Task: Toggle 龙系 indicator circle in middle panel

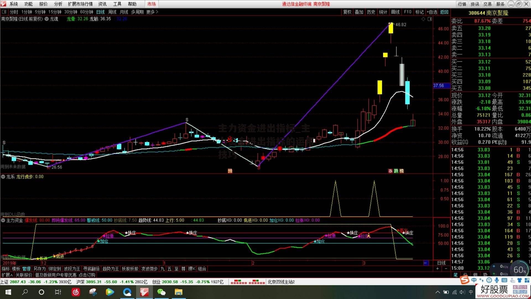Action: pyautogui.click(x=3, y=177)
